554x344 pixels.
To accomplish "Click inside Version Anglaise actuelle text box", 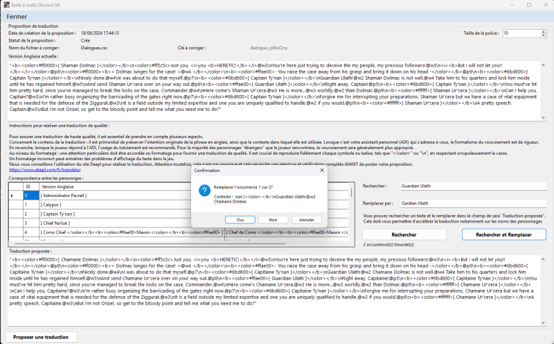I will (274, 91).
